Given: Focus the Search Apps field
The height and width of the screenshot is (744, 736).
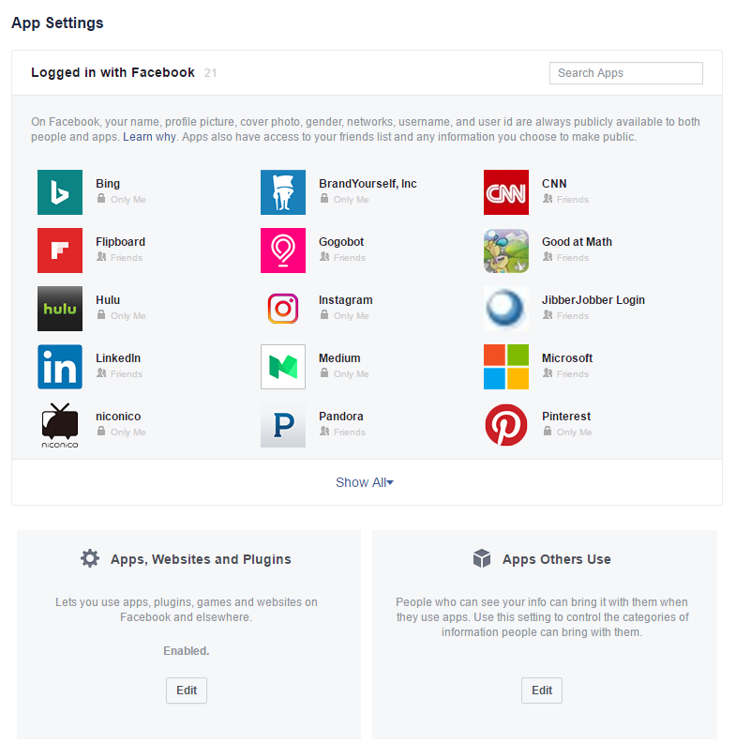Looking at the screenshot, I should click(625, 73).
